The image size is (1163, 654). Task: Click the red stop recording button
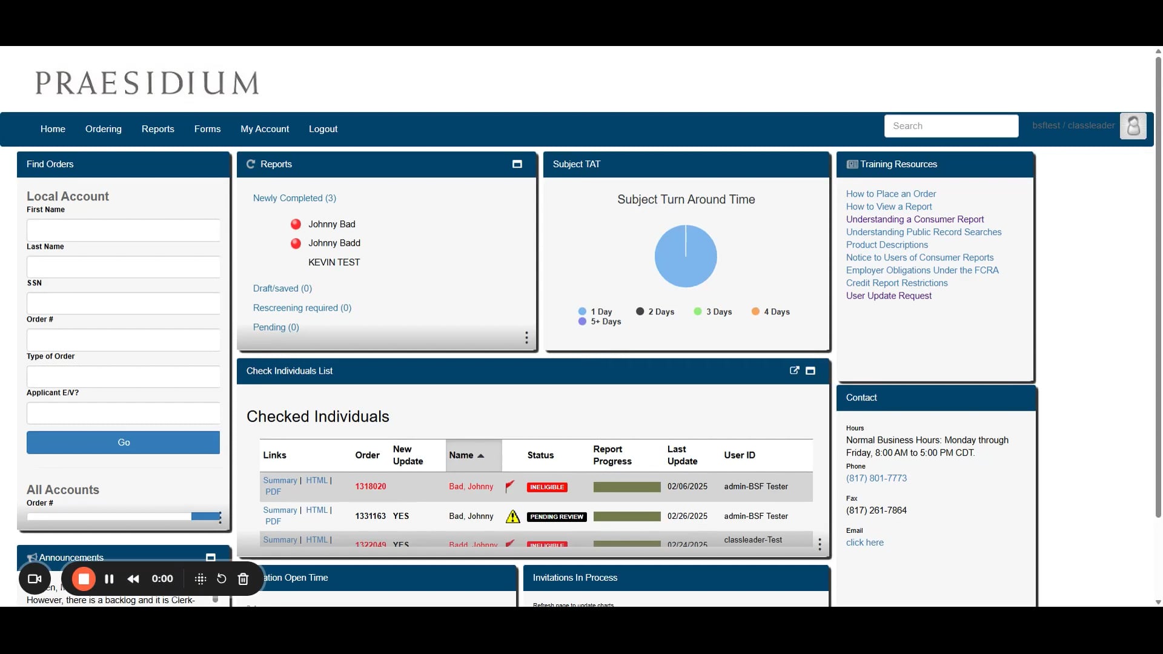click(x=84, y=579)
